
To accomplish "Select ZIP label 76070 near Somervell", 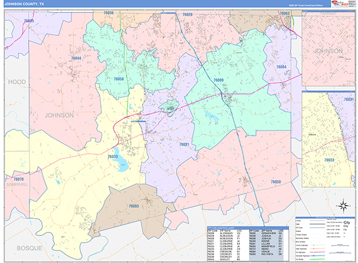I will tap(18, 179).
